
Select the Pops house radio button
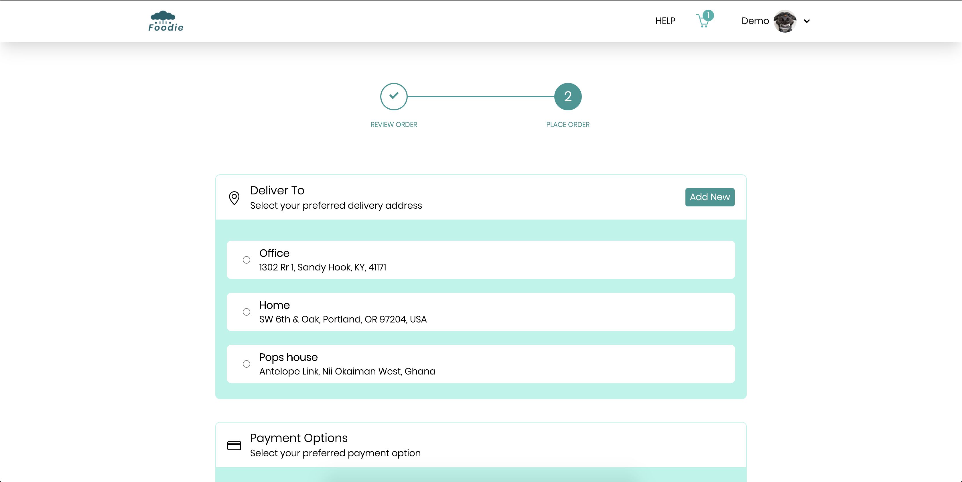pos(247,364)
